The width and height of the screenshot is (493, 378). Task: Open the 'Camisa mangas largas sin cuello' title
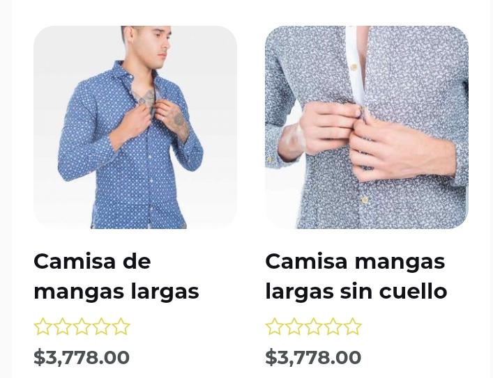[x=356, y=276]
